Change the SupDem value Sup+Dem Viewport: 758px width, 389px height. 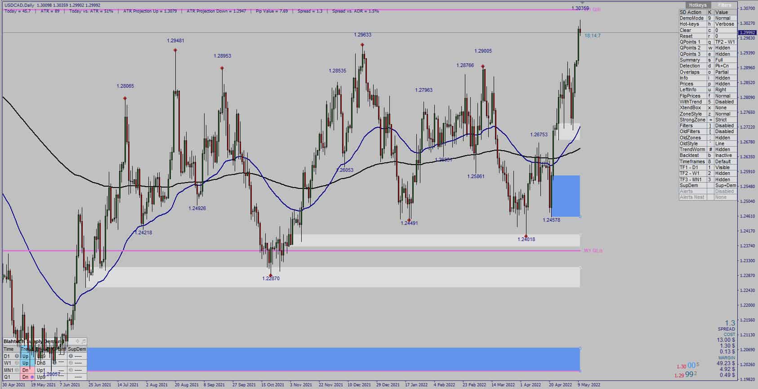pos(725,185)
